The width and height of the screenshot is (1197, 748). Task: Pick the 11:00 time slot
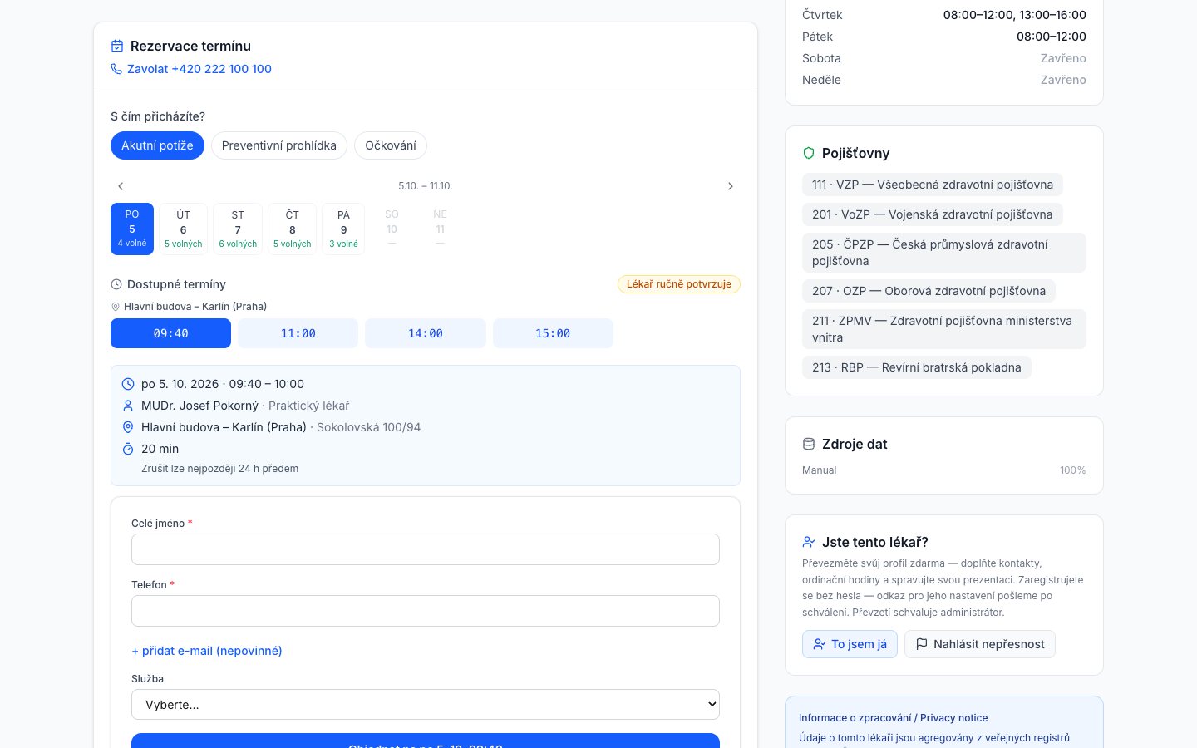(298, 333)
